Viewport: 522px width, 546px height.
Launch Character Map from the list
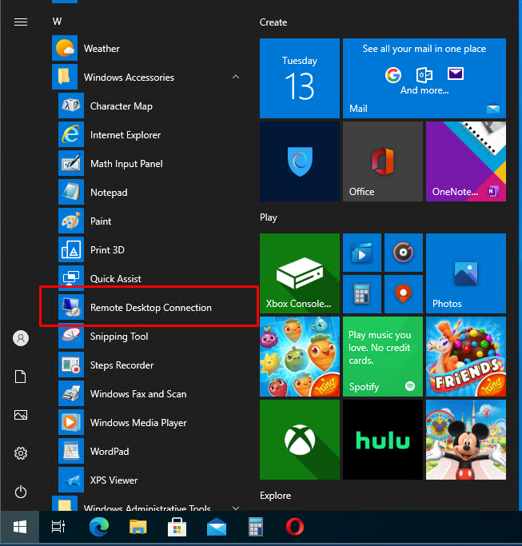click(x=121, y=106)
